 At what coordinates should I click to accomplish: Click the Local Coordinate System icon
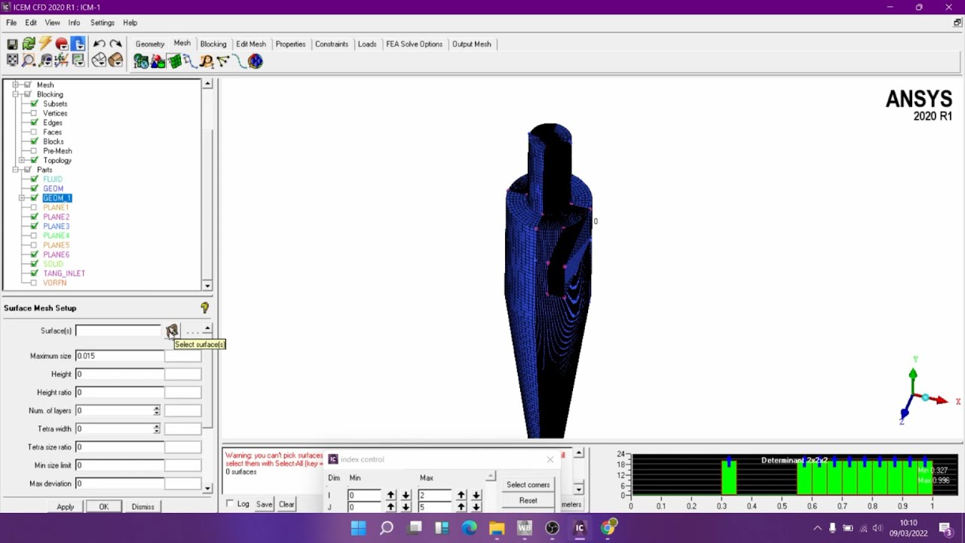click(62, 61)
